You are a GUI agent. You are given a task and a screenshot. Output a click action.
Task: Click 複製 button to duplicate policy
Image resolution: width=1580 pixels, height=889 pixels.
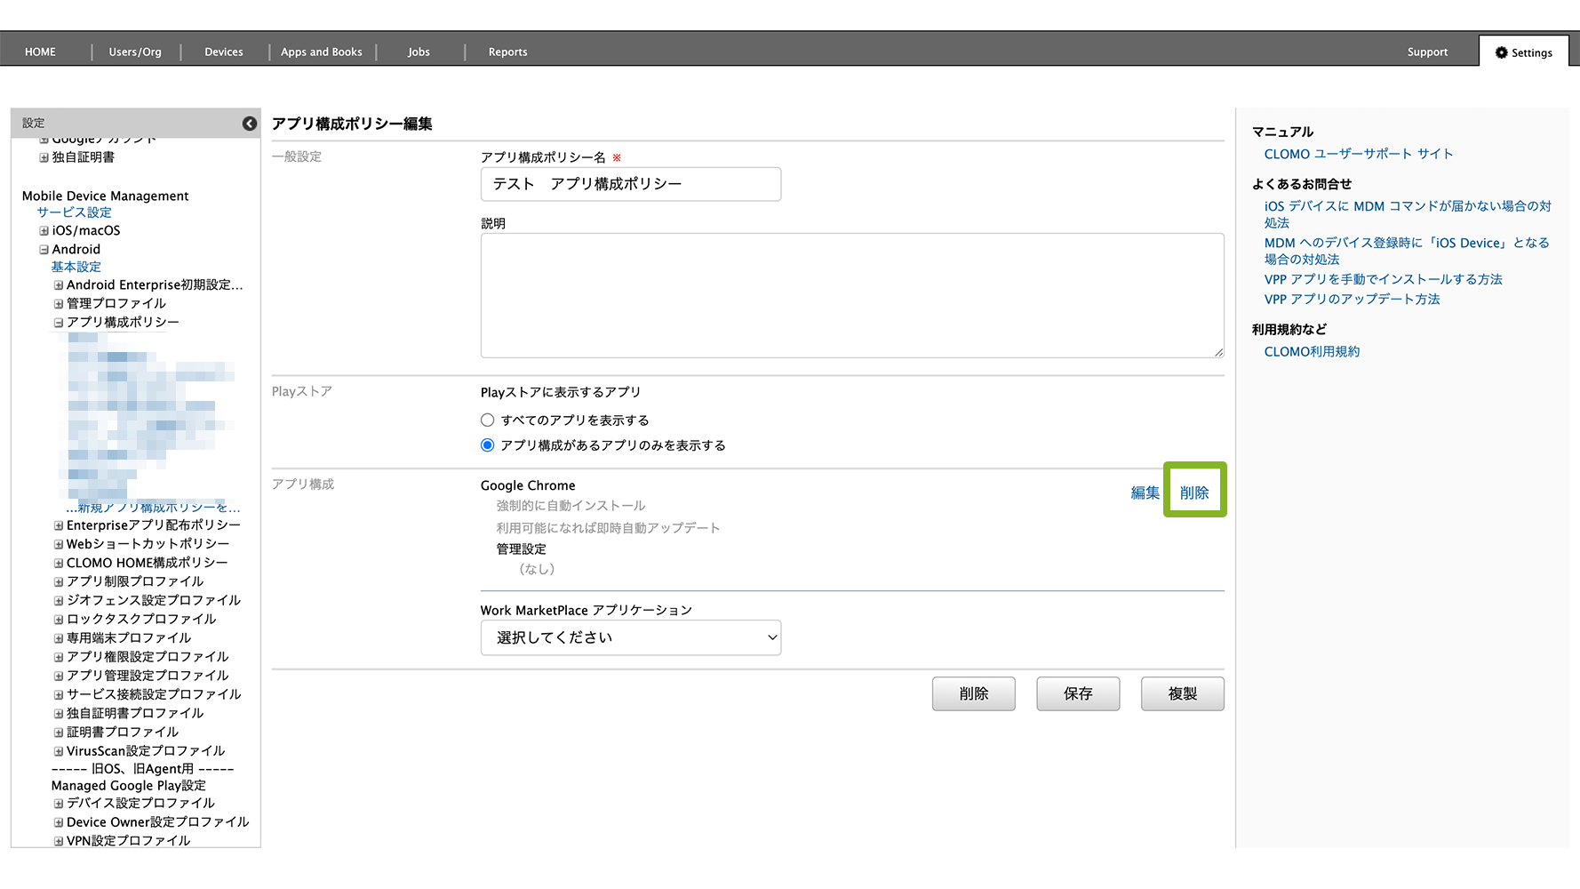tap(1182, 693)
